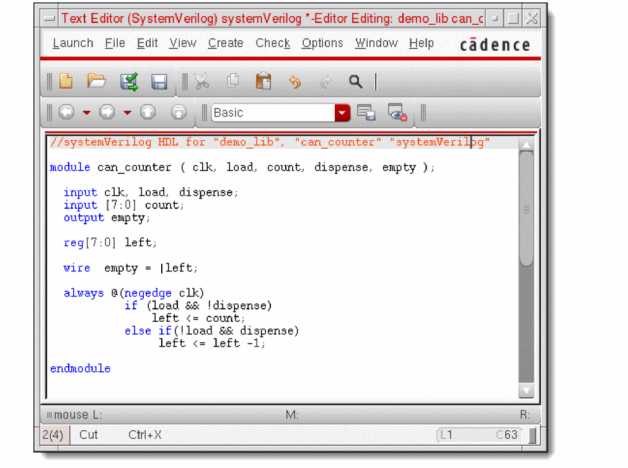Click 'always' keyword in the code

tap(84, 293)
